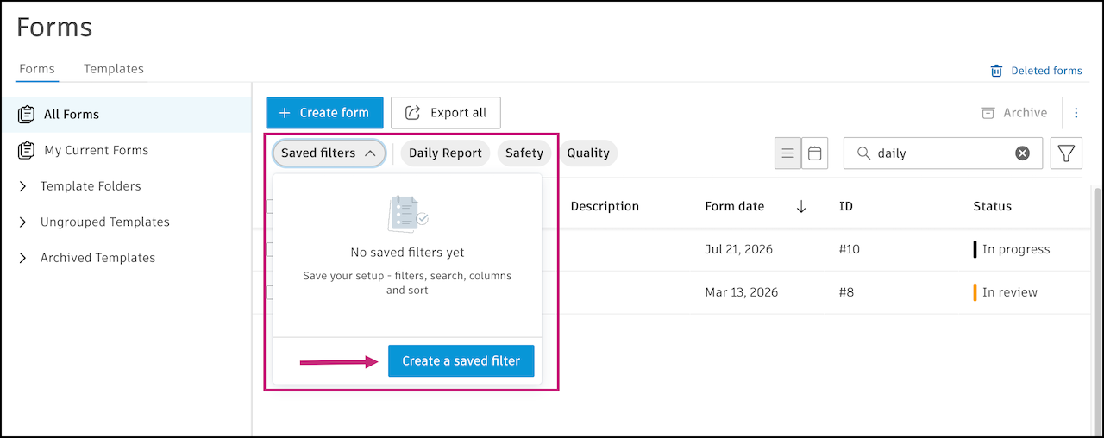Apply the Quality filter chip
Screen dimensions: 1104x438
click(588, 153)
